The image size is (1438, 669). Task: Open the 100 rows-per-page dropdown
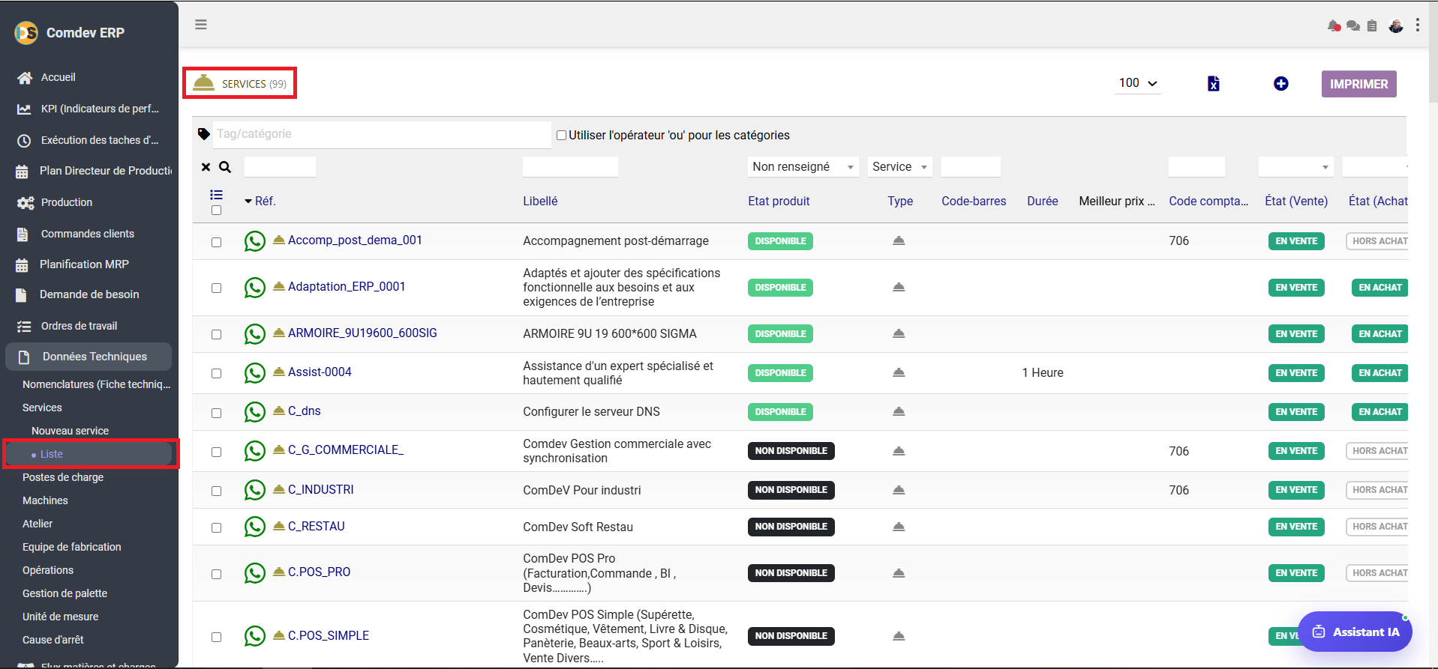click(x=1138, y=83)
